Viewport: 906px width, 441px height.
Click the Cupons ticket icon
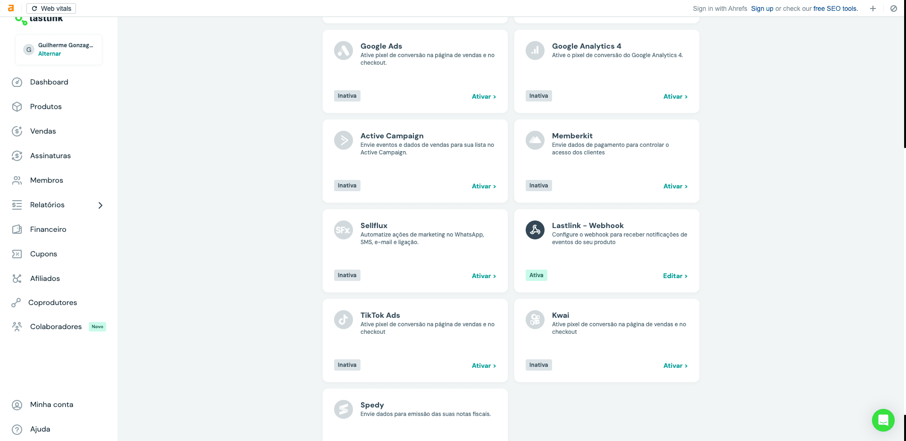pyautogui.click(x=17, y=254)
